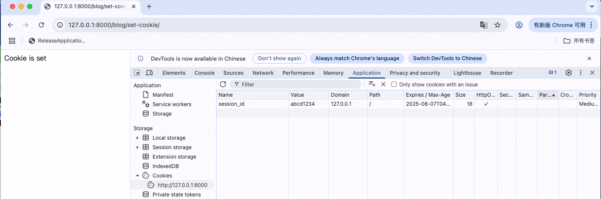
Task: Open the Chrome profile avatar
Action: [519, 25]
